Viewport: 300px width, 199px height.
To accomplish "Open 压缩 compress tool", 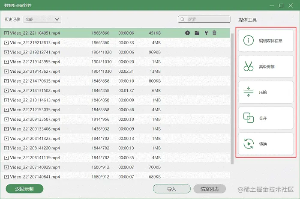I will [x=266, y=92].
